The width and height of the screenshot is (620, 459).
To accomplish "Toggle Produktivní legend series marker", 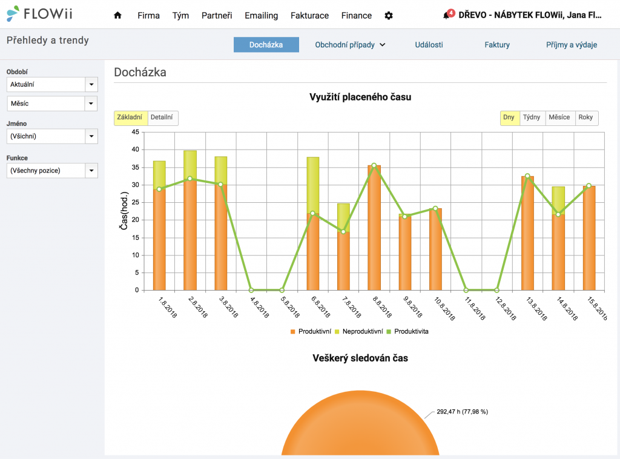I will (x=292, y=332).
